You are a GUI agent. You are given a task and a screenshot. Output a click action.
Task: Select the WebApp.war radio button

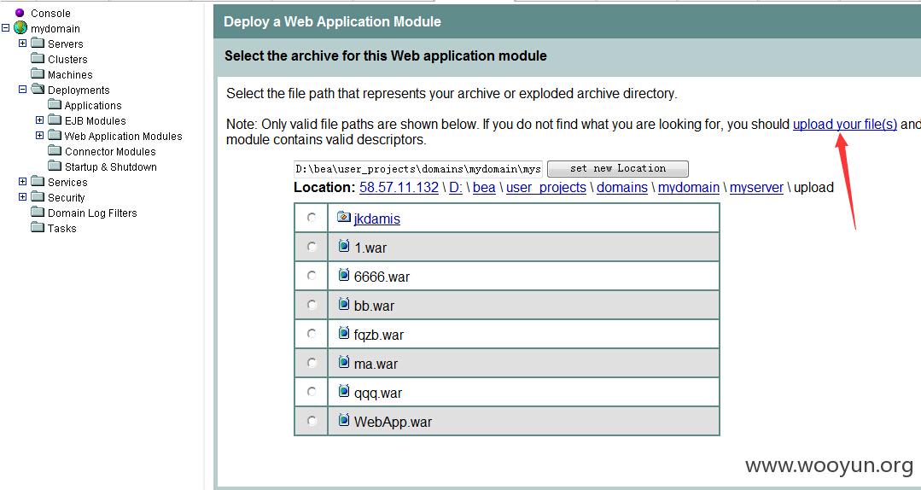click(x=312, y=421)
